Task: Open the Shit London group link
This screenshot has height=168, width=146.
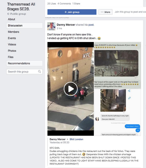Action: [76, 139]
